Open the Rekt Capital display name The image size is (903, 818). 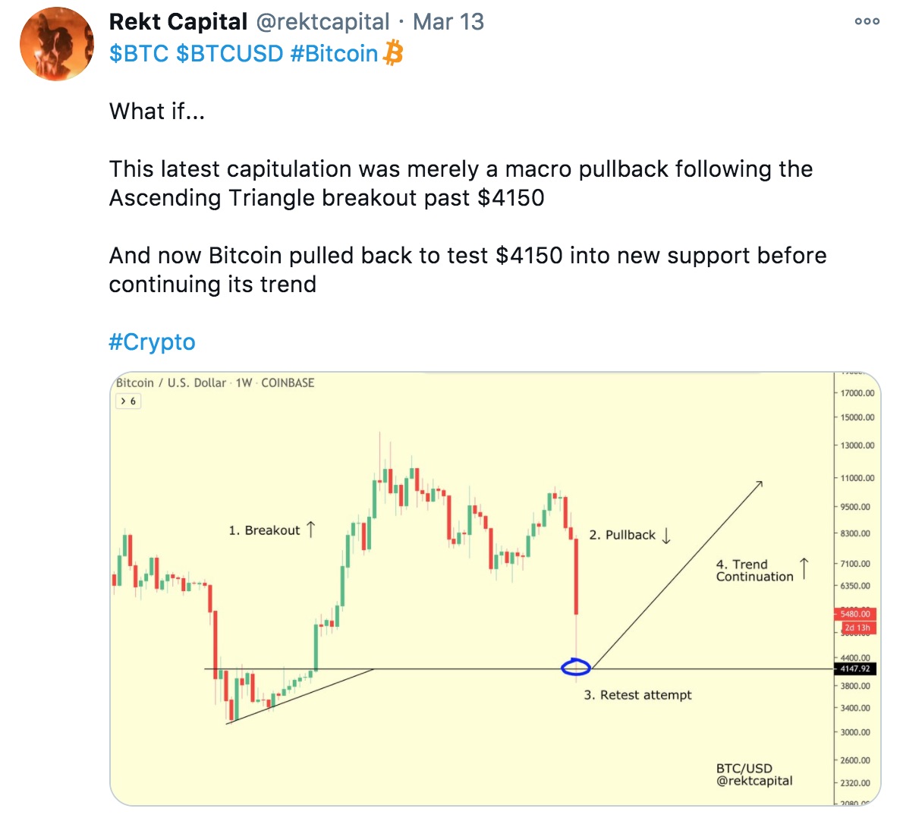point(178,22)
